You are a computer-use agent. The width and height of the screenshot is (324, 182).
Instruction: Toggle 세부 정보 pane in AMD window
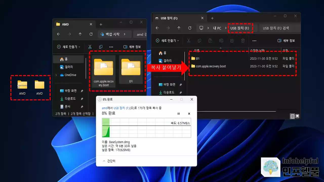click(132, 47)
